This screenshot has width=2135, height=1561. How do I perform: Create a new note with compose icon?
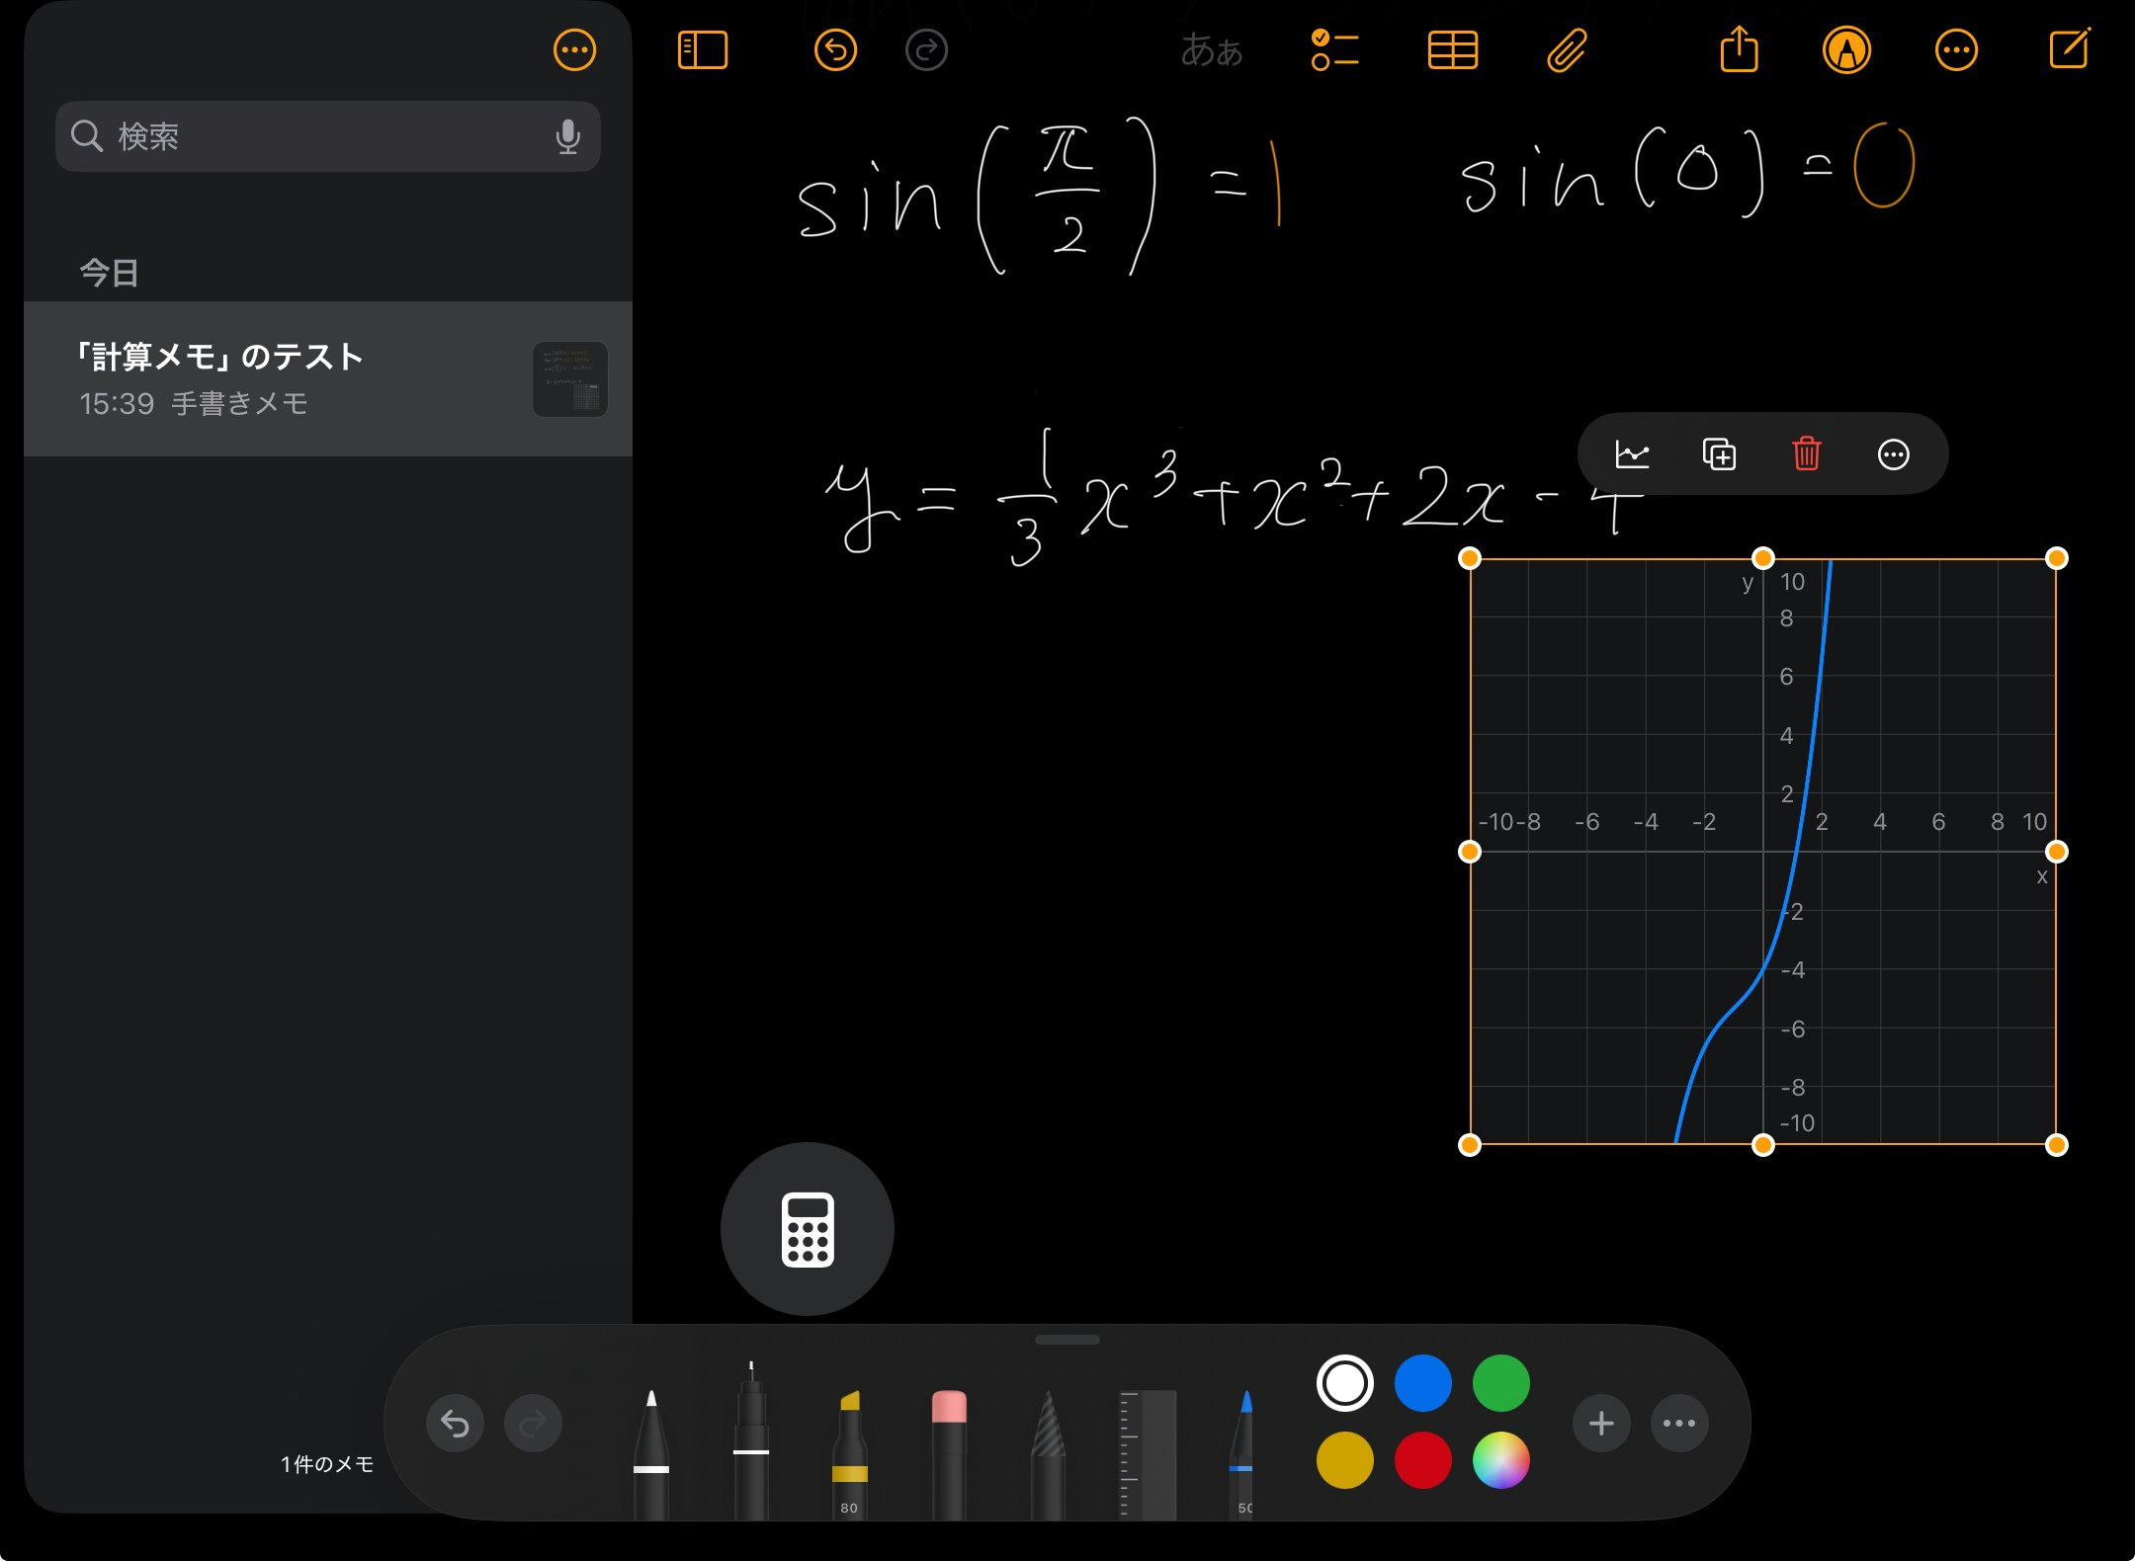2069,50
